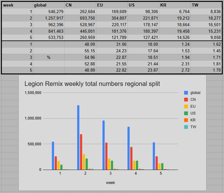Click the 'EU' column header cell
Screen dimensions: 224x193
[112, 5]
